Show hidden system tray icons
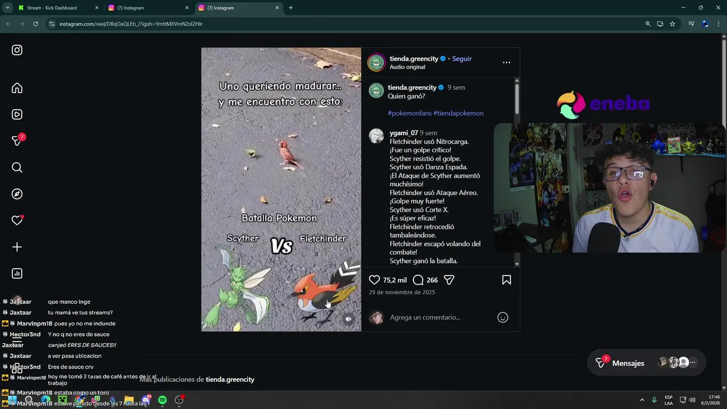The width and height of the screenshot is (727, 409). 642,400
